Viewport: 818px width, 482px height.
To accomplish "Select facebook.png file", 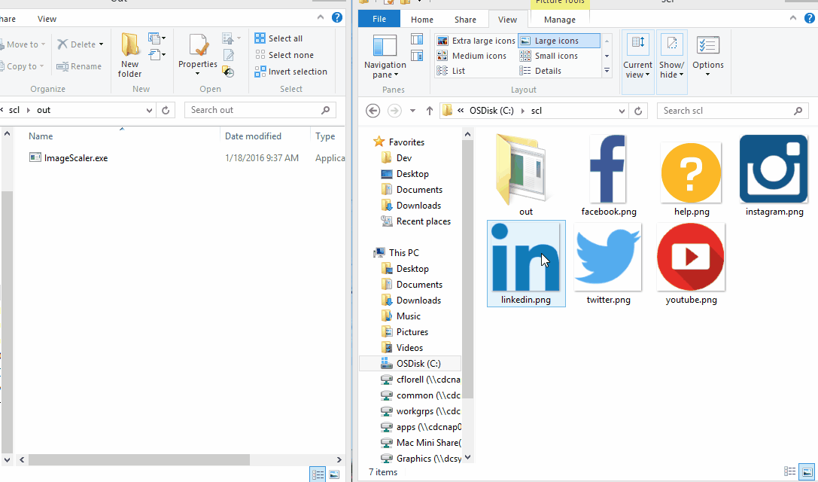I will [x=608, y=175].
